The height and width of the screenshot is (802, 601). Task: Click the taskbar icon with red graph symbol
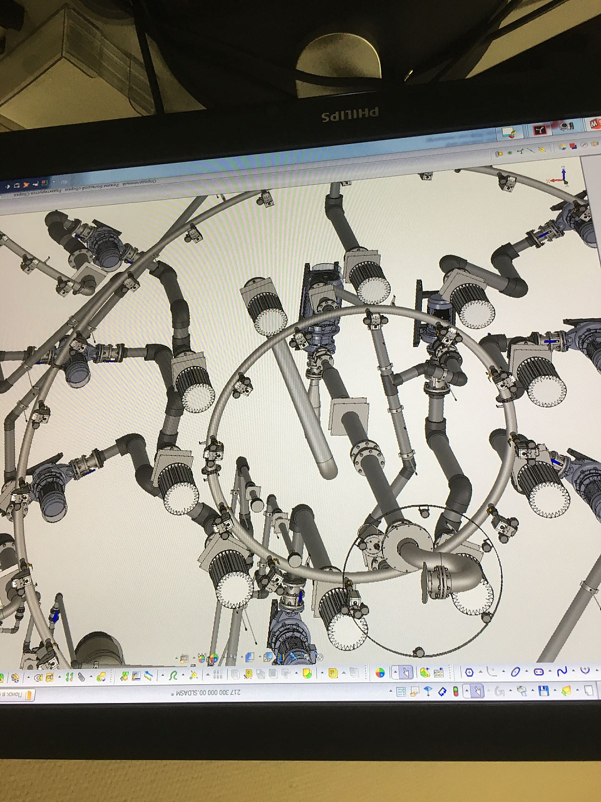click(540, 129)
